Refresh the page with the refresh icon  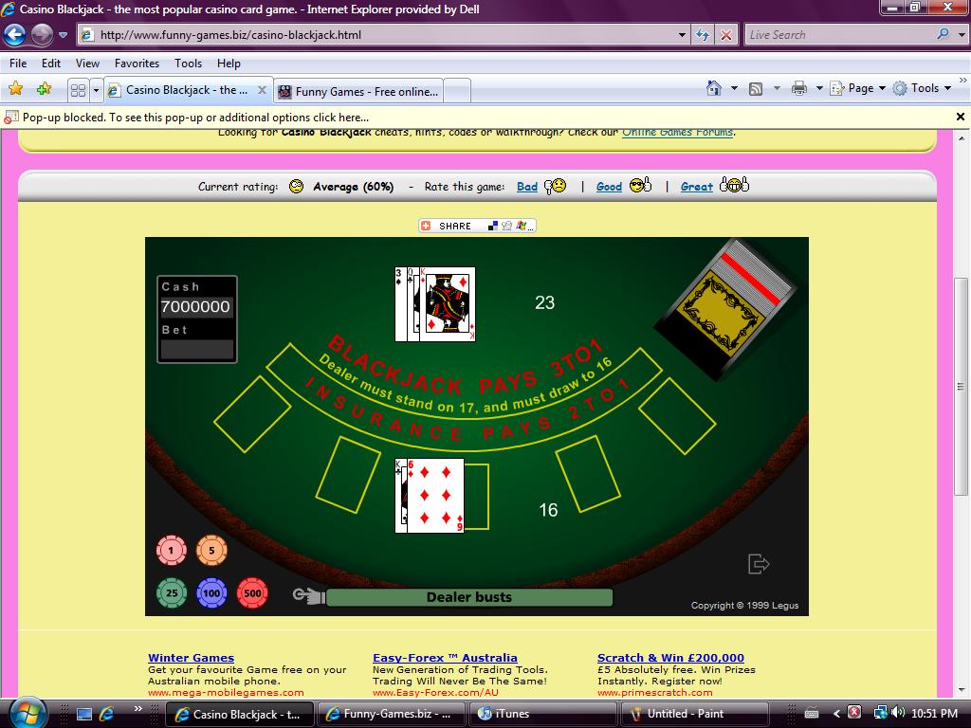(703, 35)
